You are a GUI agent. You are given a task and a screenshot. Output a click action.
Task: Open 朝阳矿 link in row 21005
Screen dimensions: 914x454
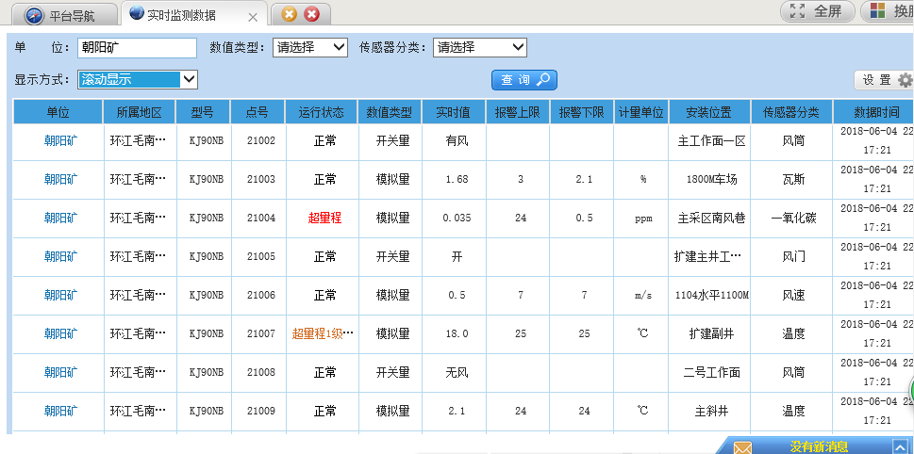click(60, 256)
